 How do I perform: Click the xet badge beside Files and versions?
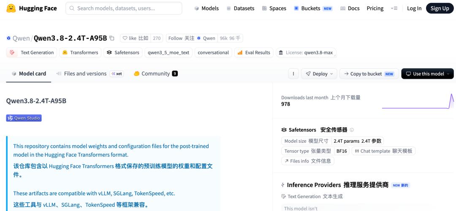click(117, 74)
